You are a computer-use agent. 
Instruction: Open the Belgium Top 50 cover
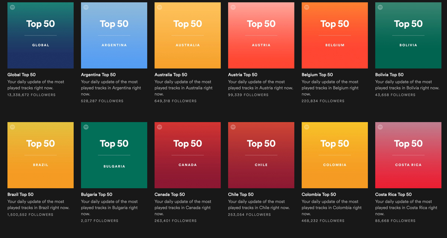(335, 35)
